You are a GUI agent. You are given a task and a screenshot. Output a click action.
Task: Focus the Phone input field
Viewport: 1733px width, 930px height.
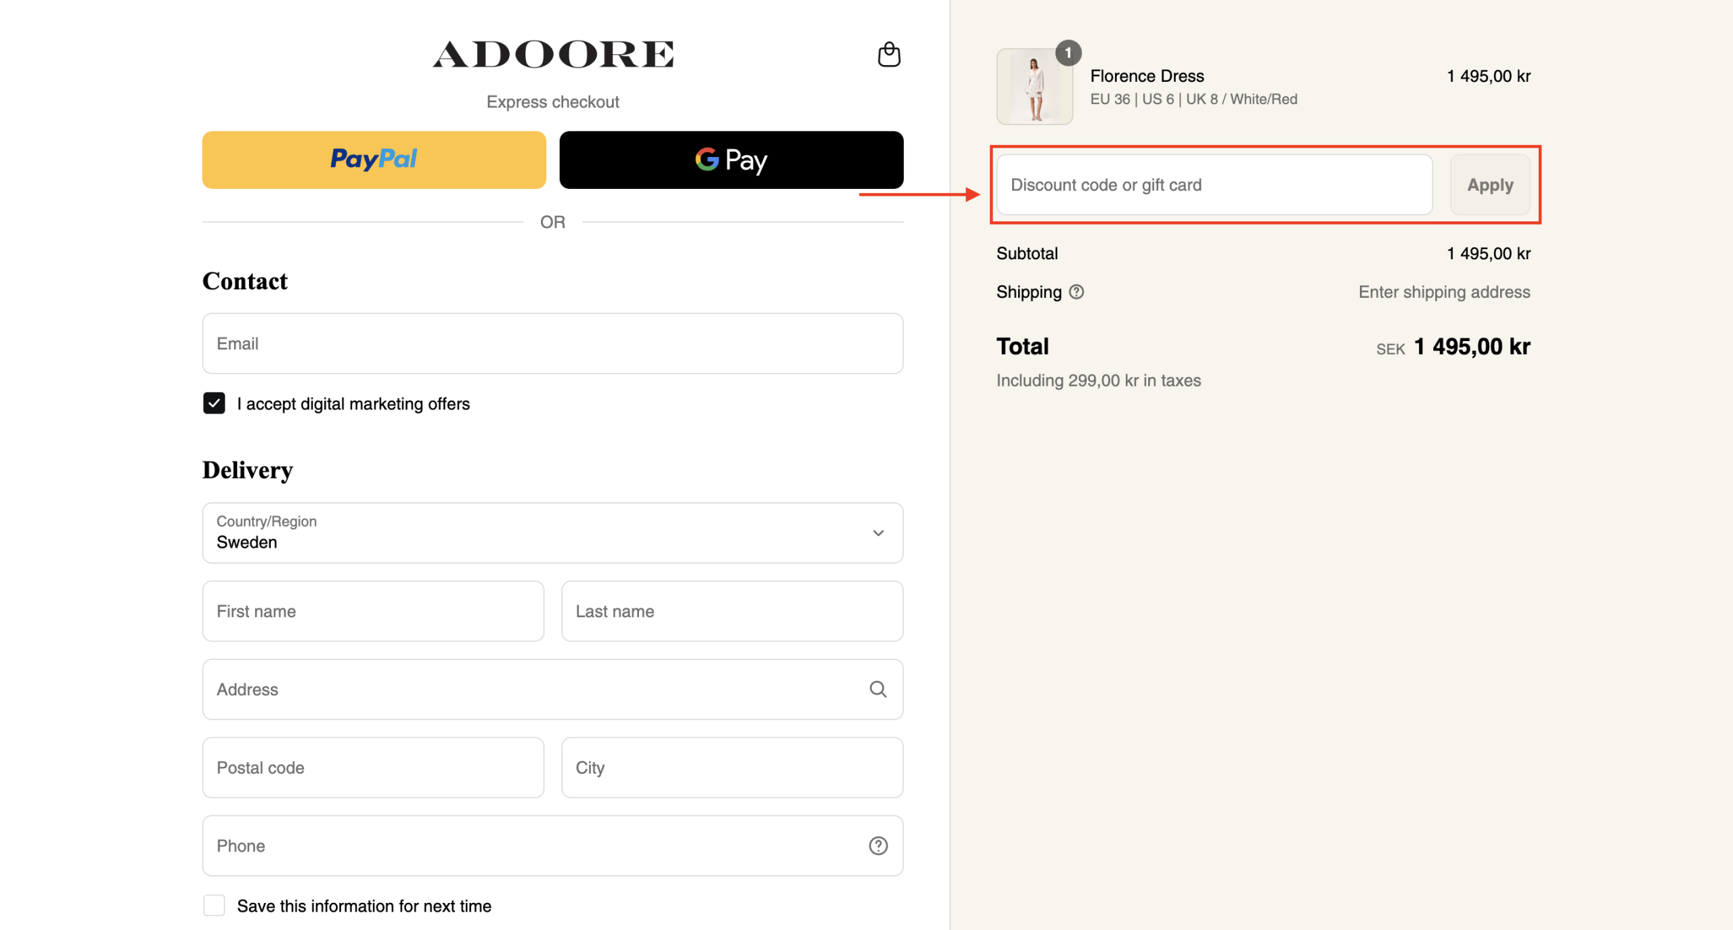tap(552, 845)
